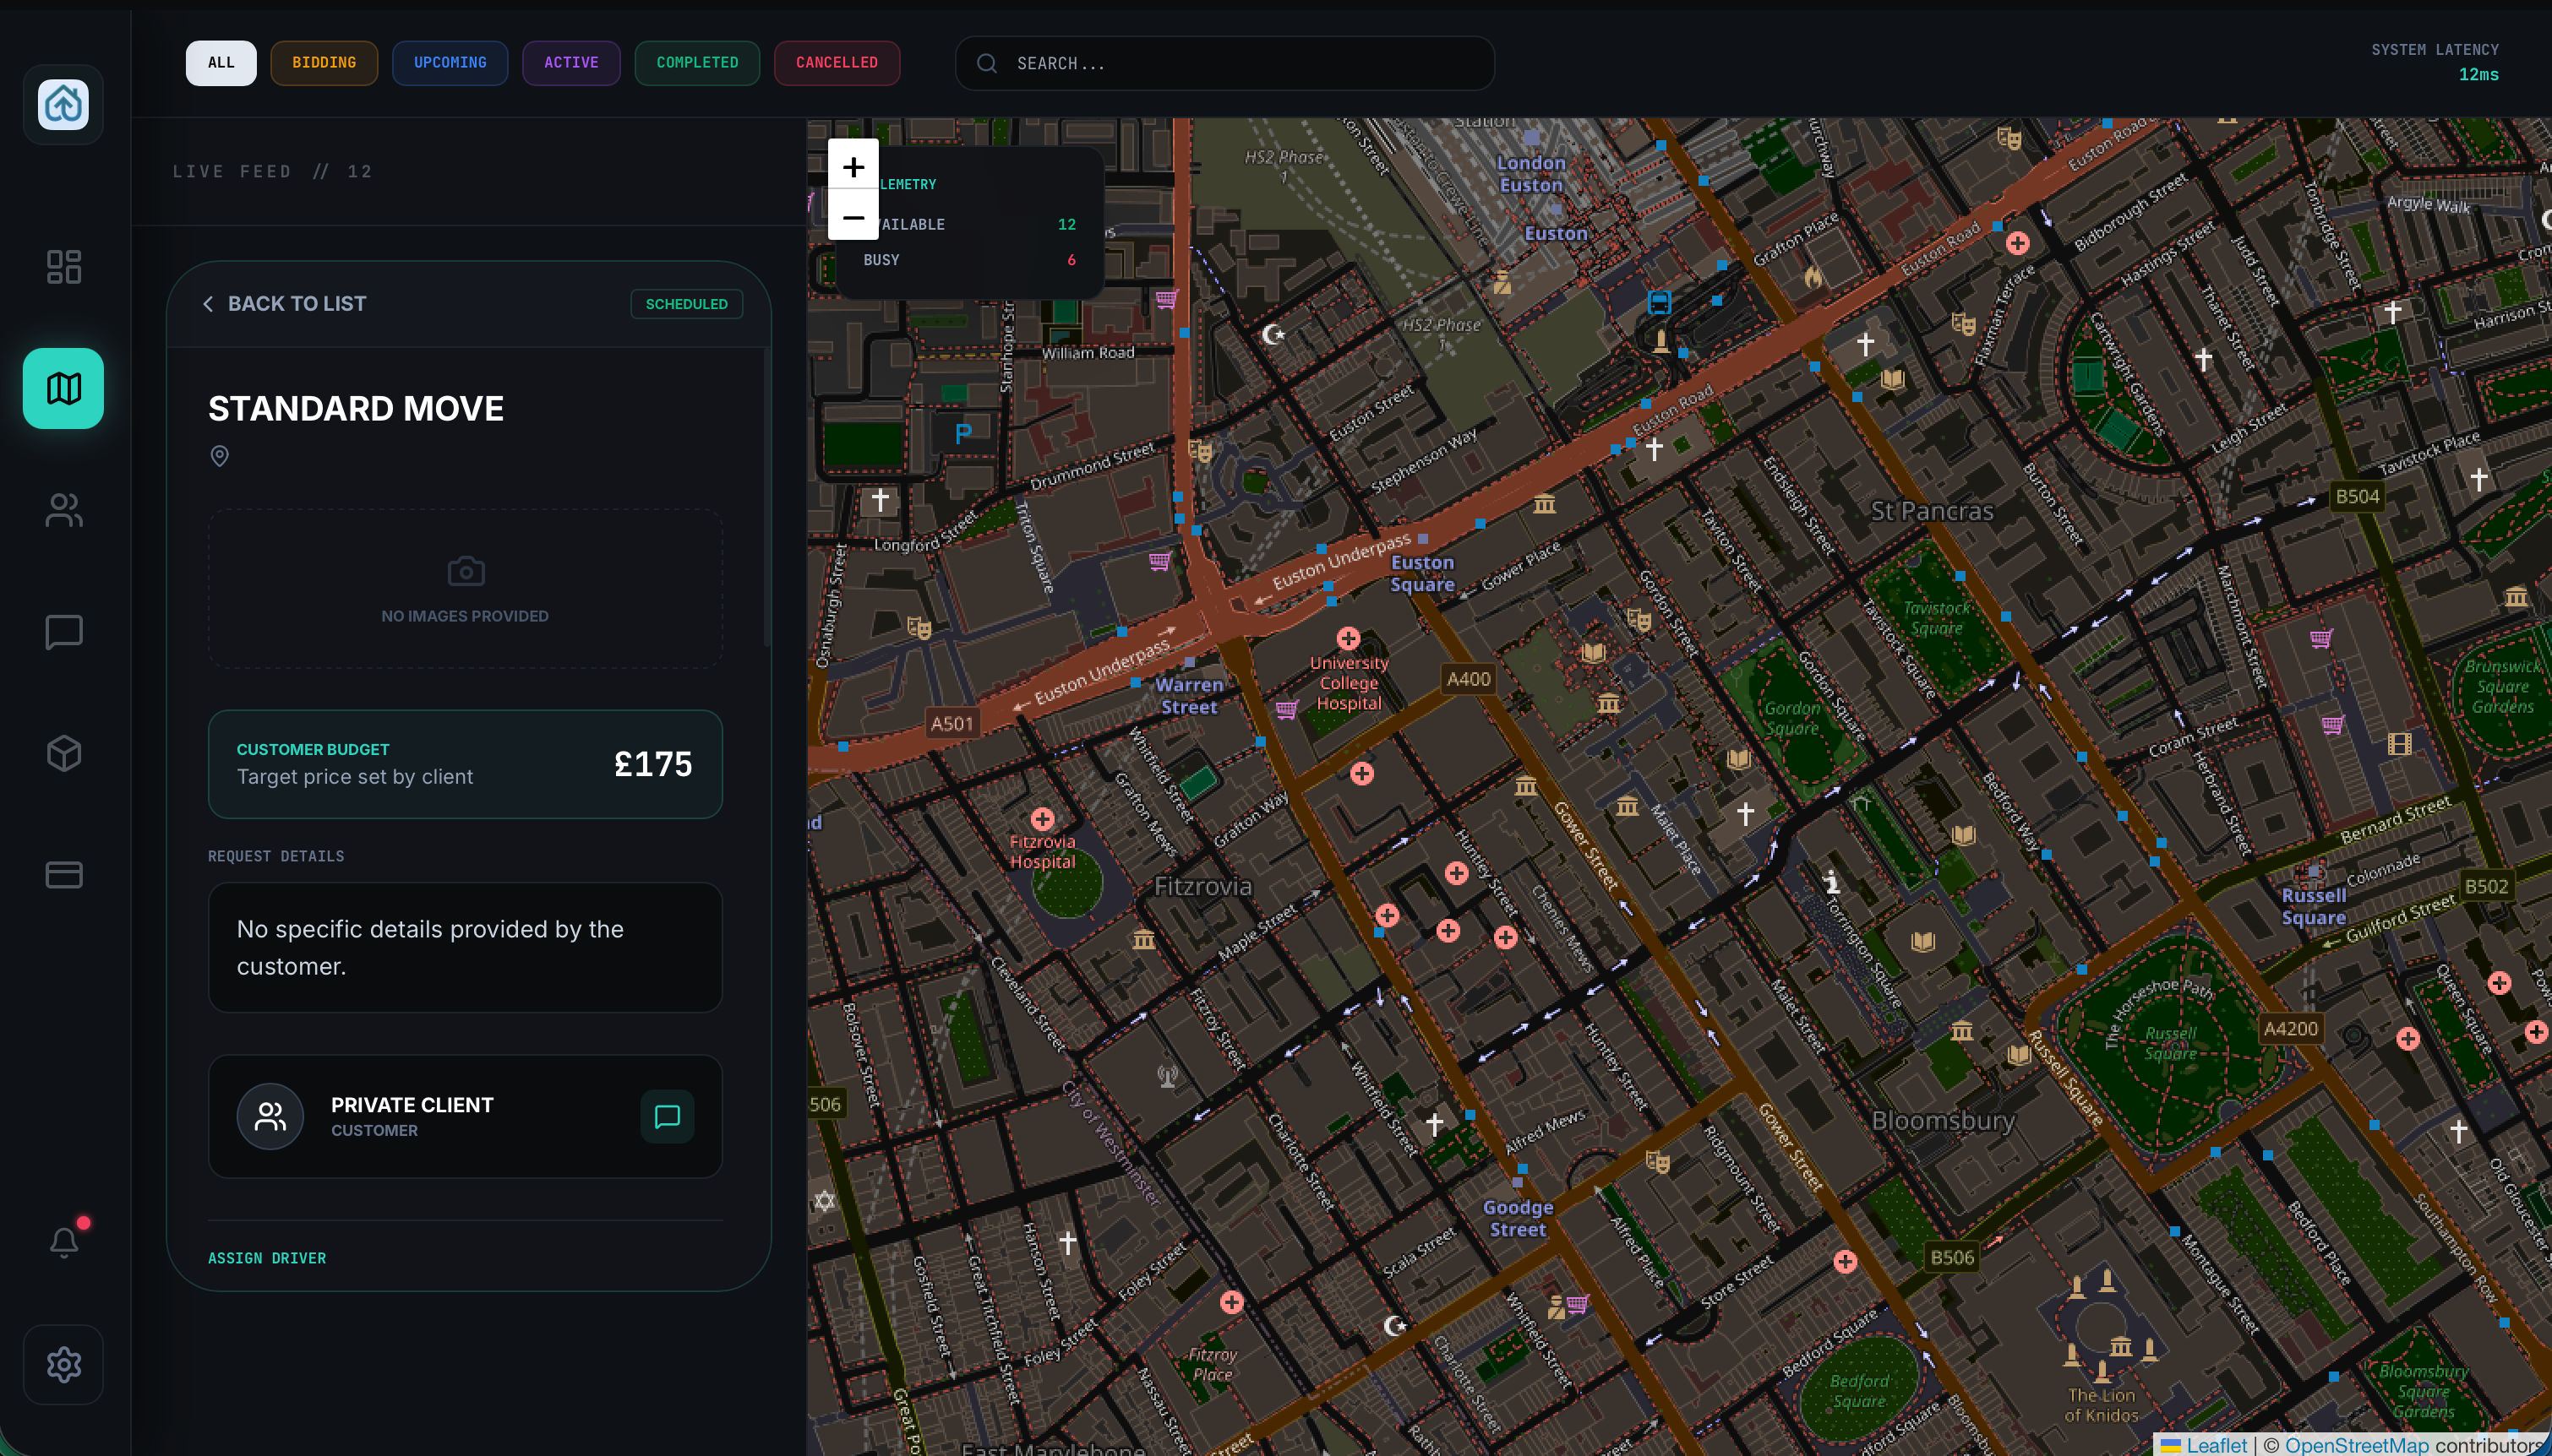Show COMPLETED jobs filter
Viewport: 2552px width, 1456px height.
(x=697, y=63)
